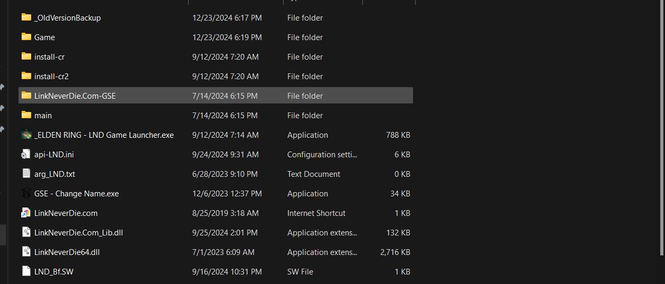Click the Game folder icon
Screen dimensions: 665x284
point(26,37)
